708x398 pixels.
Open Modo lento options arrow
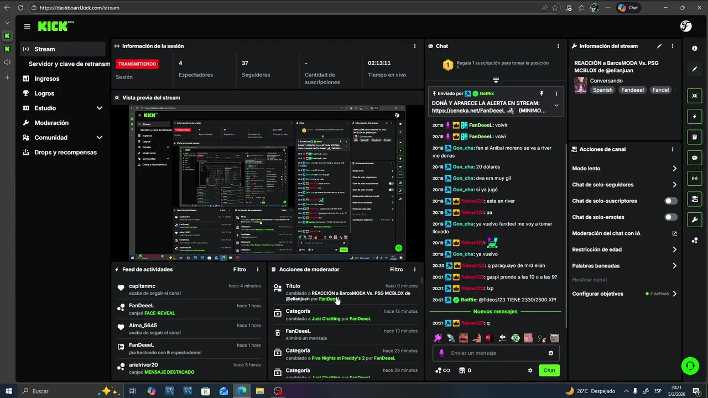click(x=674, y=169)
